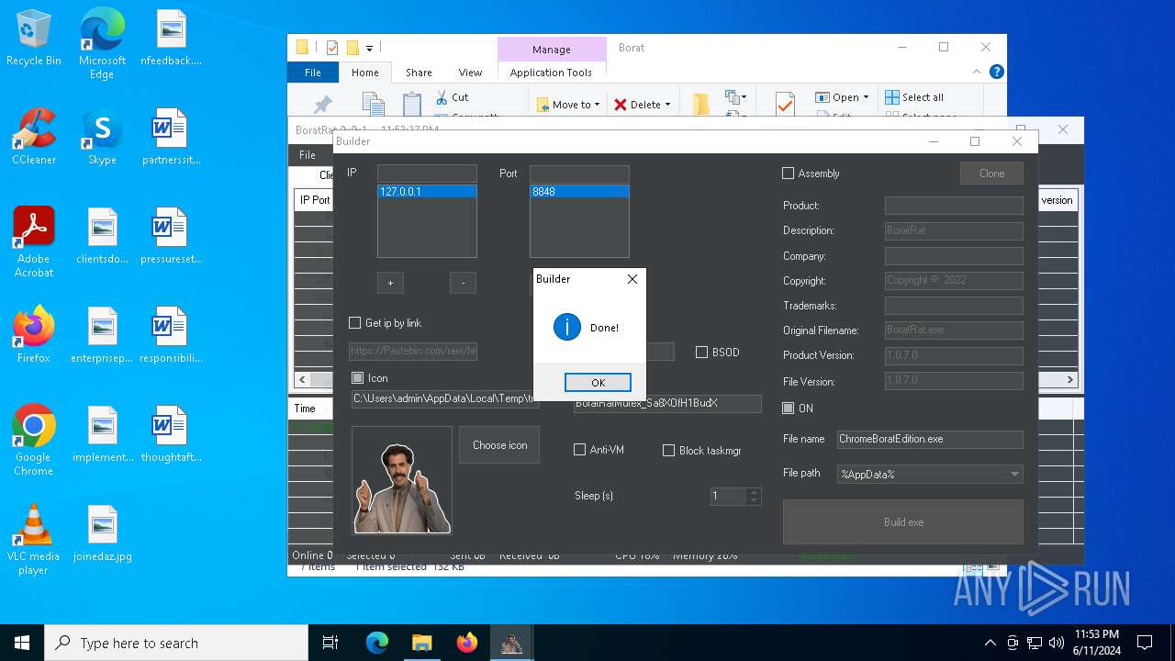Viewport: 1175px width, 661px height.
Task: Click the Pastebin link field
Action: (413, 352)
